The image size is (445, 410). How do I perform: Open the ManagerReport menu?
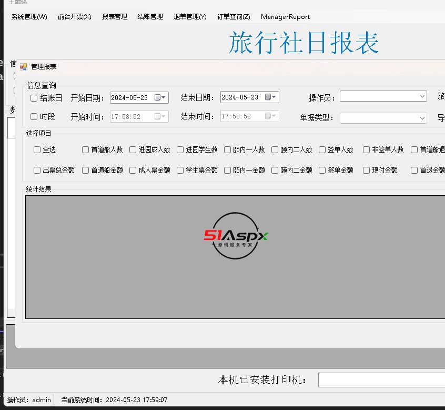(285, 17)
